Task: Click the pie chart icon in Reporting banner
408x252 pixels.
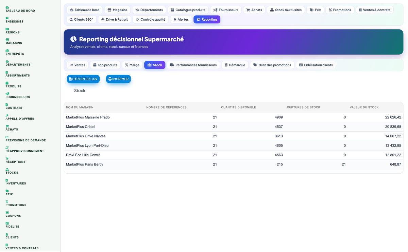Action: [73, 39]
